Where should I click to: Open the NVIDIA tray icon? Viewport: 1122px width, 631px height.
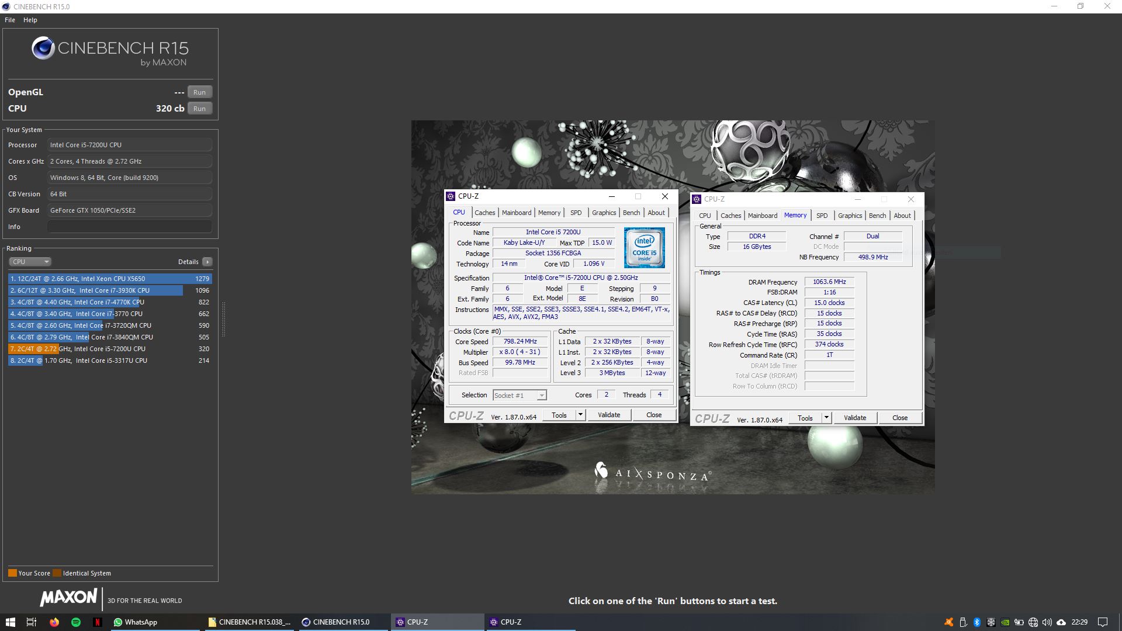pyautogui.click(x=1005, y=622)
